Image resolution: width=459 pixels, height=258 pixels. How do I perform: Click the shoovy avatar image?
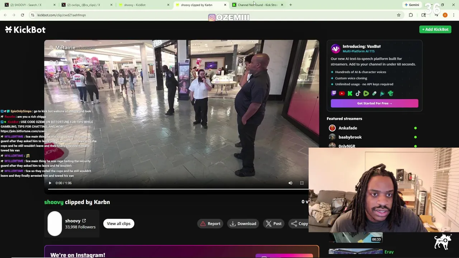55,224
